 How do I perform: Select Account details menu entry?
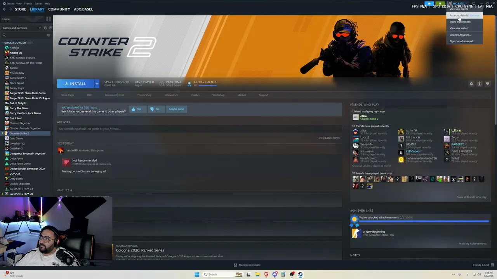(x=464, y=15)
